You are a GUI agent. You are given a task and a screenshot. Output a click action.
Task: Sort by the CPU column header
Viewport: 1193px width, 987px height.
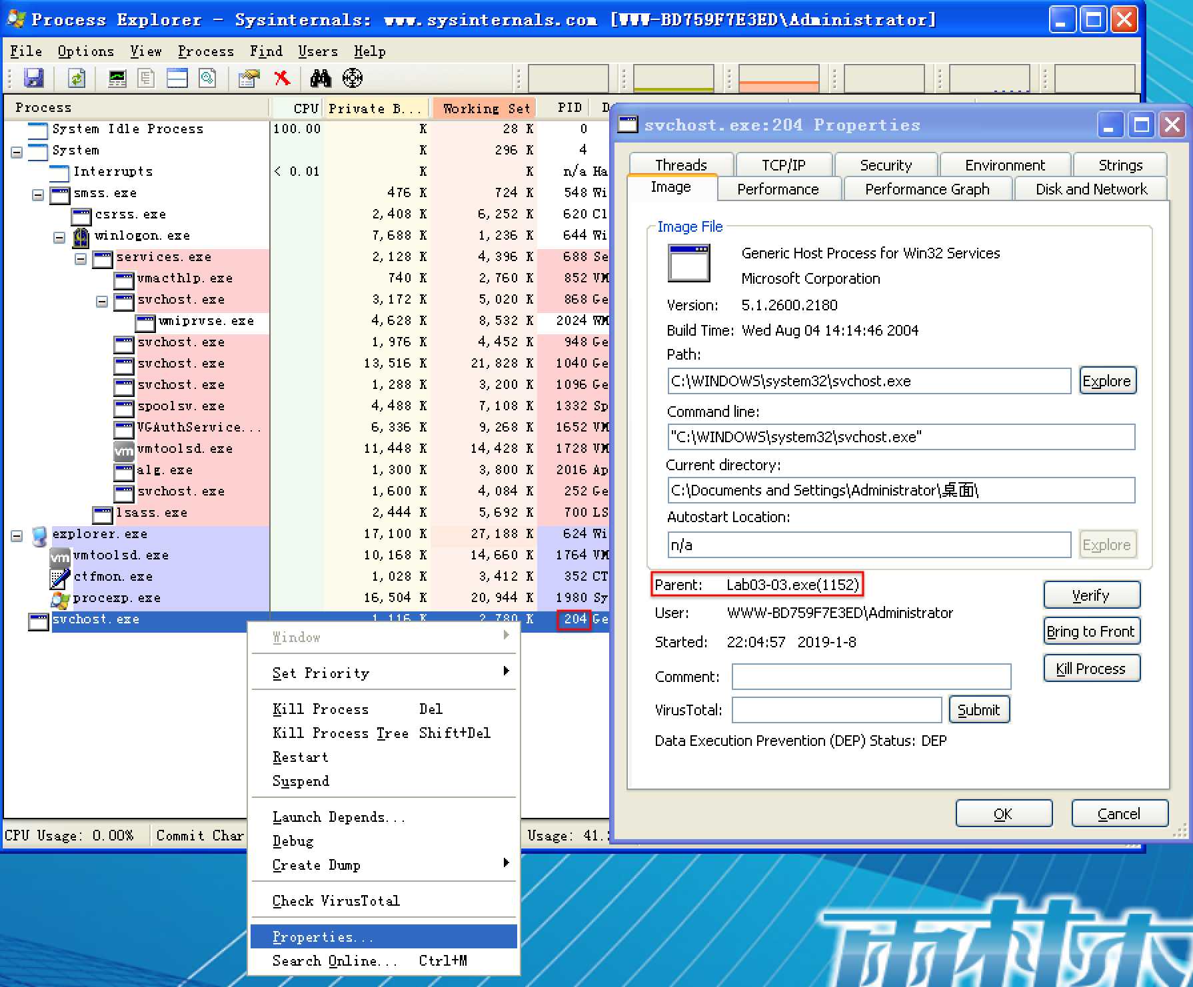point(297,108)
